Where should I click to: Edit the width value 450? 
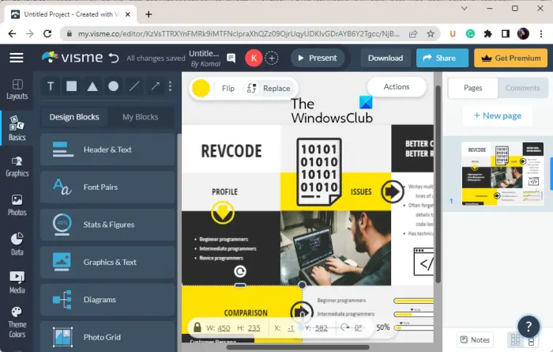coord(224,328)
